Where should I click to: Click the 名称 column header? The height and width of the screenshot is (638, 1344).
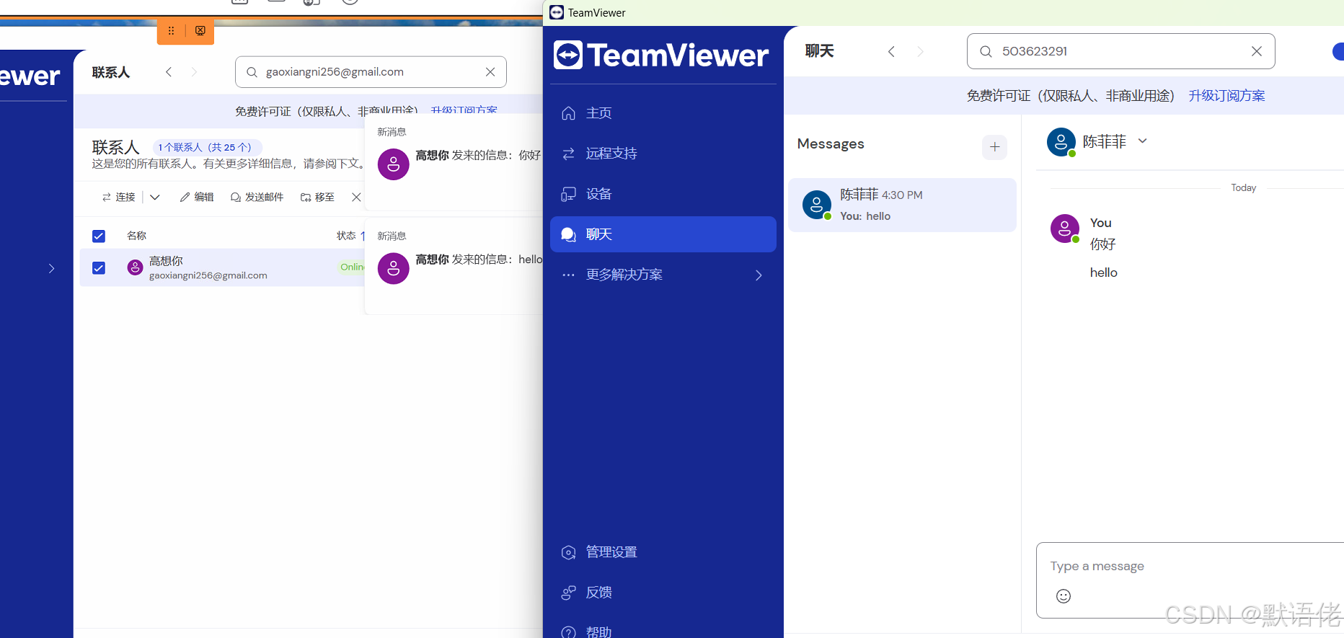click(x=136, y=236)
